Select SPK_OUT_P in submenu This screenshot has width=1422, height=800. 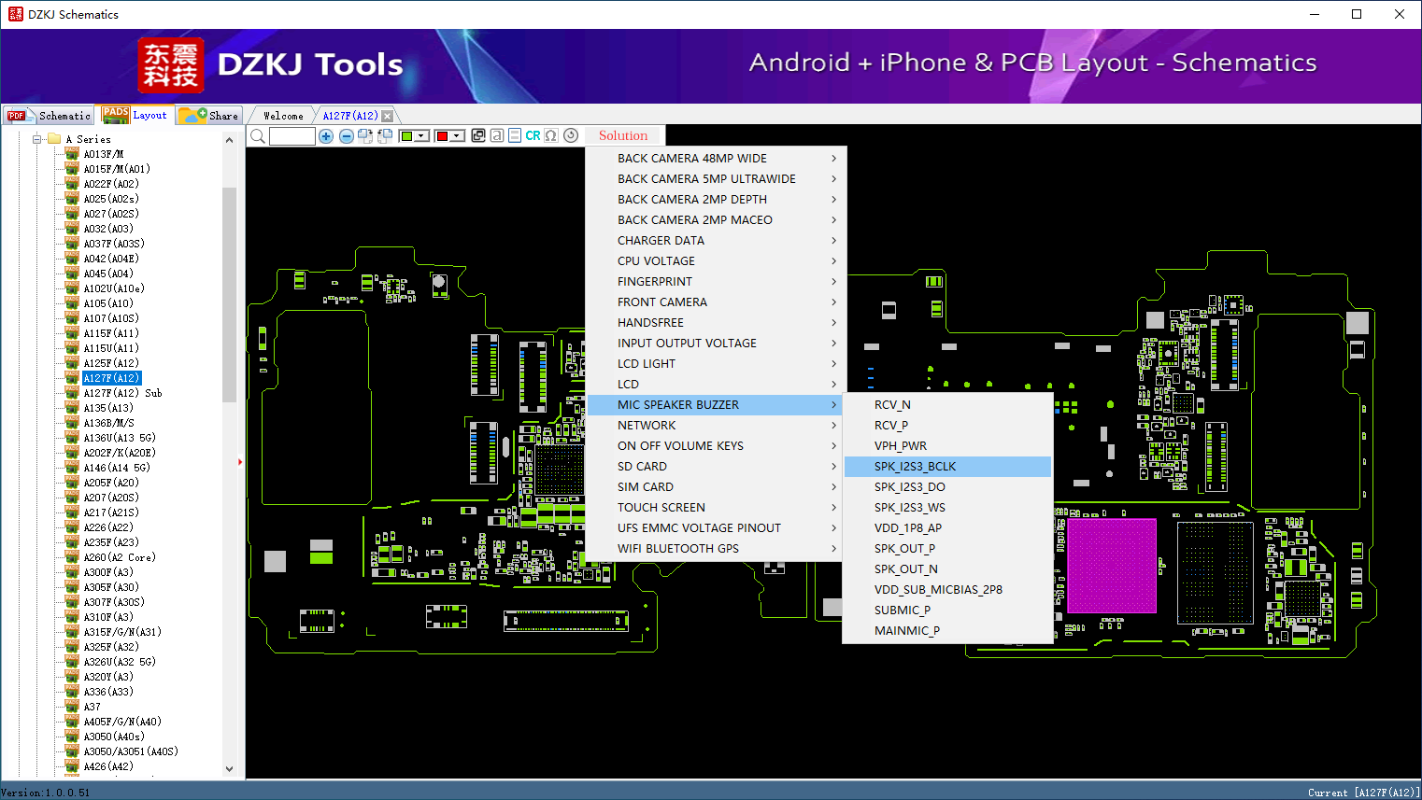point(947,549)
